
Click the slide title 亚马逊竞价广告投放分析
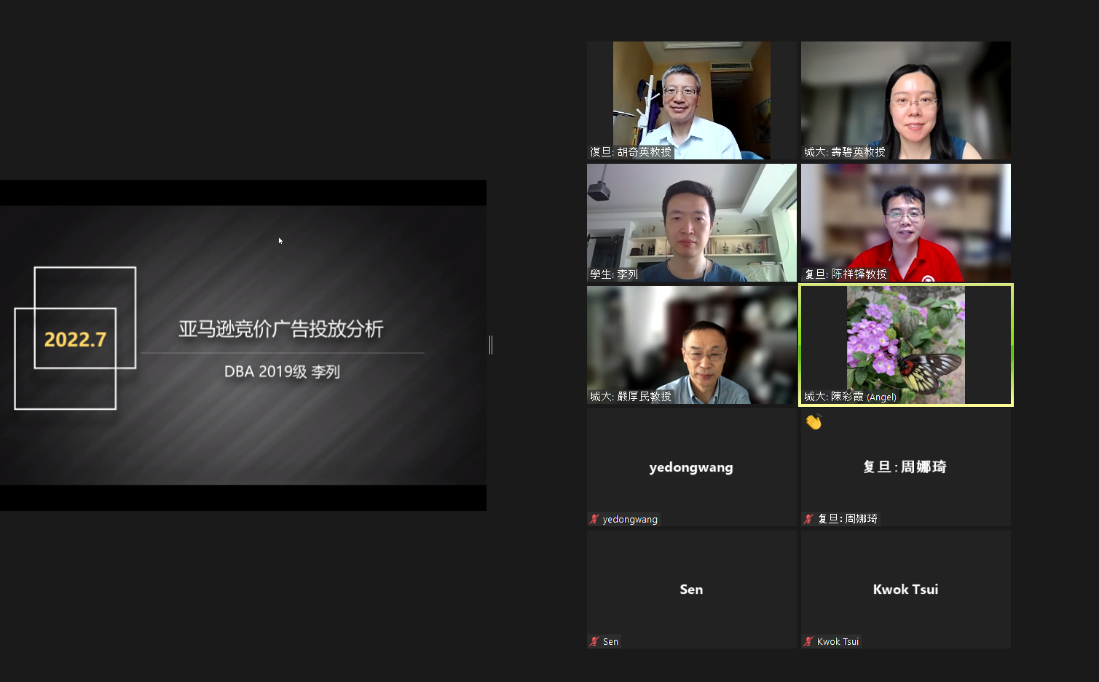click(x=281, y=329)
